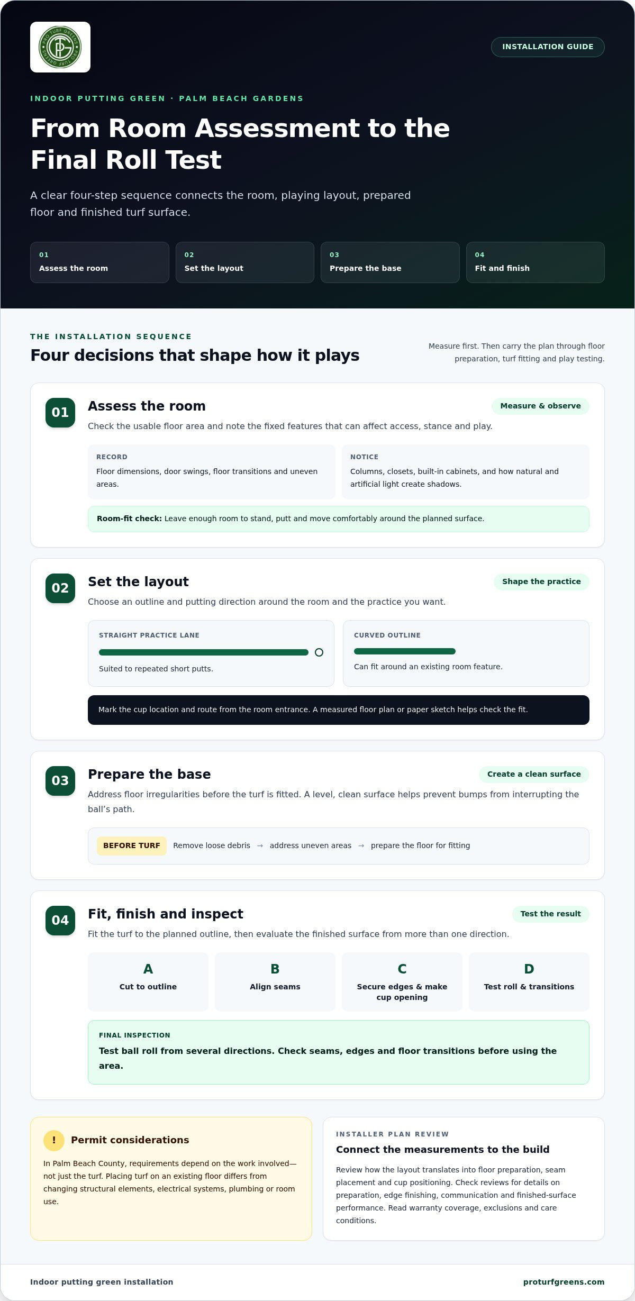Select the D Test roll & transitions tile
This screenshot has height=1301, width=635.
click(529, 981)
